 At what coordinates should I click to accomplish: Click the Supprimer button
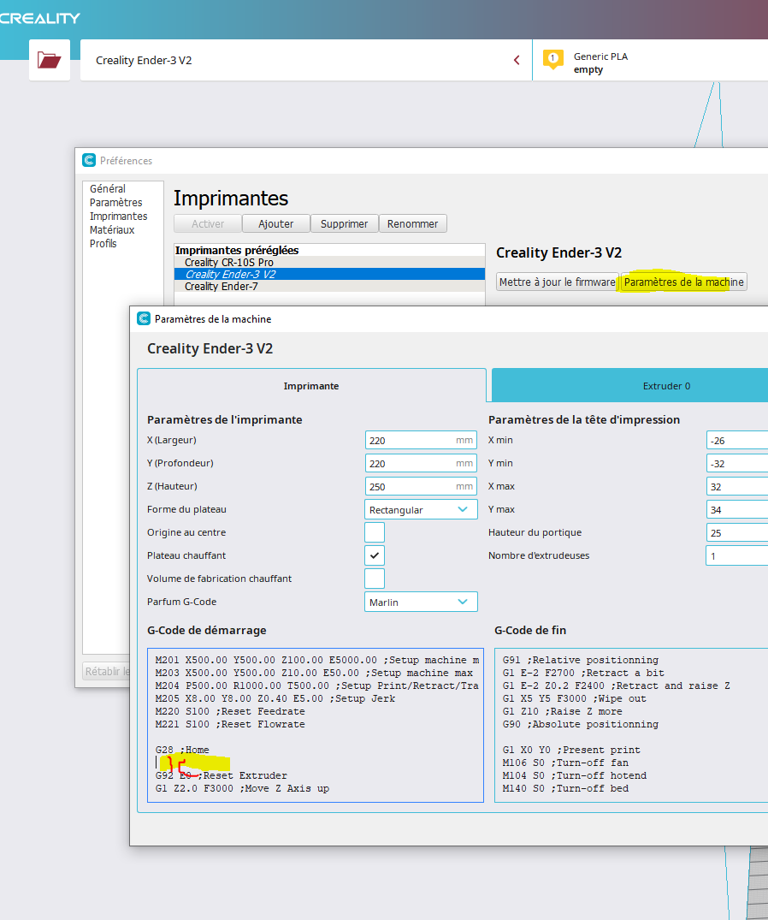tap(344, 223)
